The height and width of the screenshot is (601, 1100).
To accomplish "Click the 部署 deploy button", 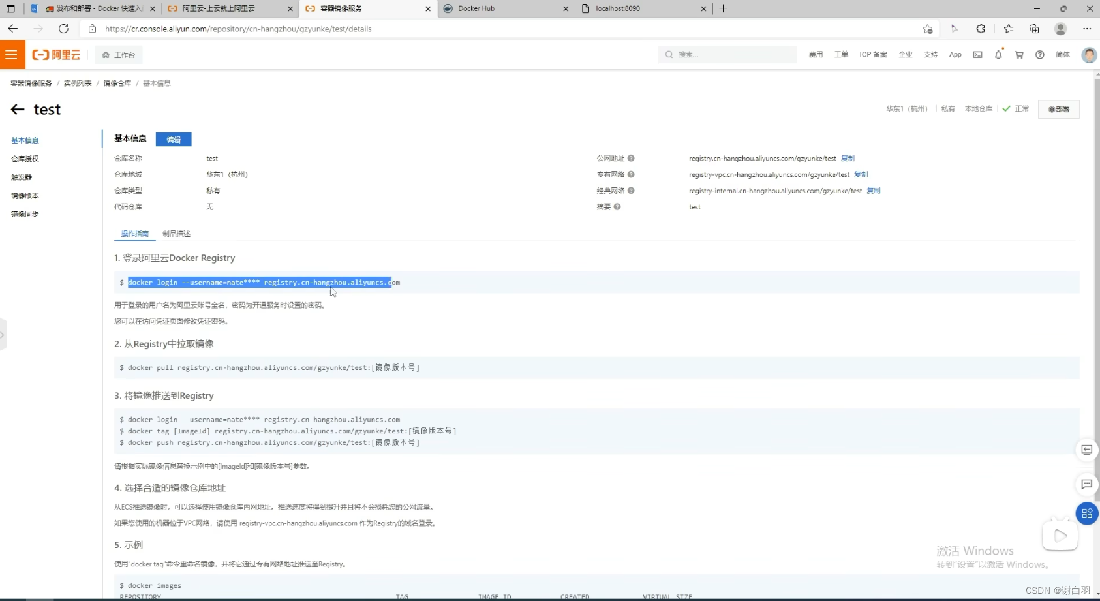I will 1059,109.
